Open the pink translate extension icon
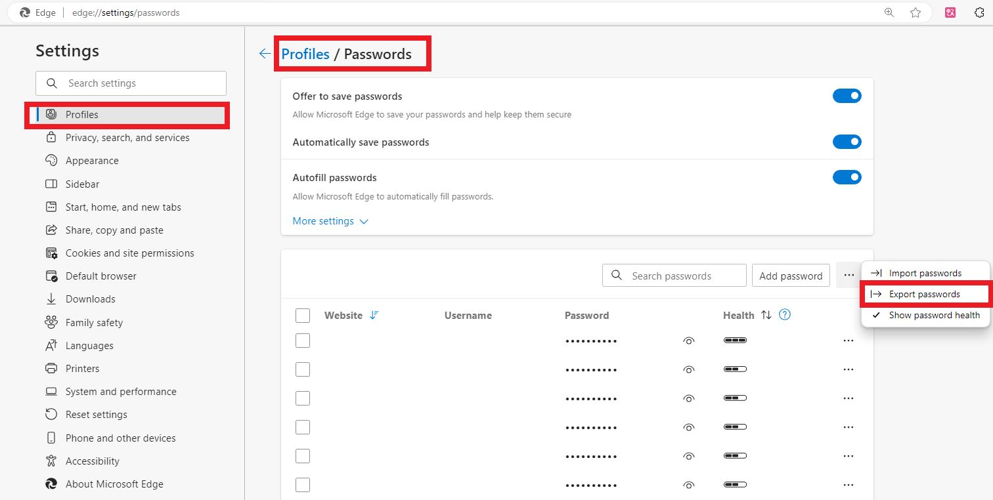 (x=950, y=12)
